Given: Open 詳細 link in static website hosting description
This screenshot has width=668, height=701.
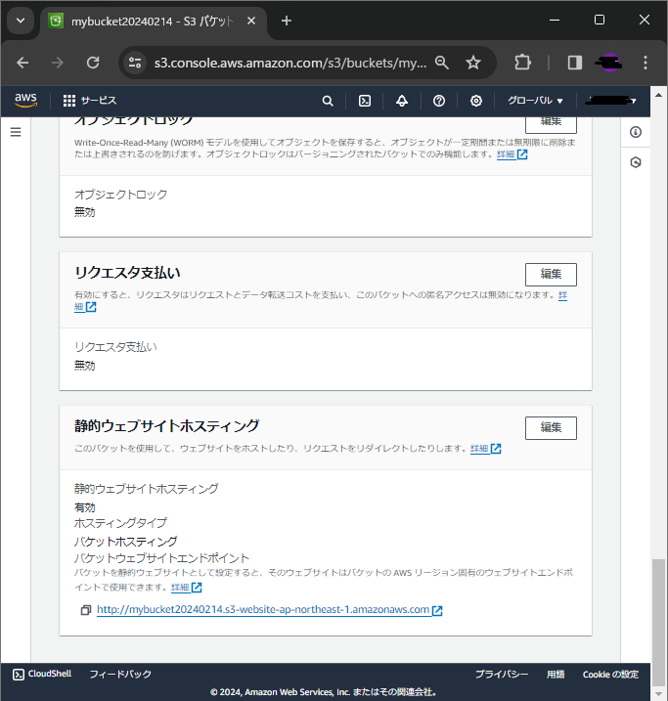Looking at the screenshot, I should (x=485, y=449).
